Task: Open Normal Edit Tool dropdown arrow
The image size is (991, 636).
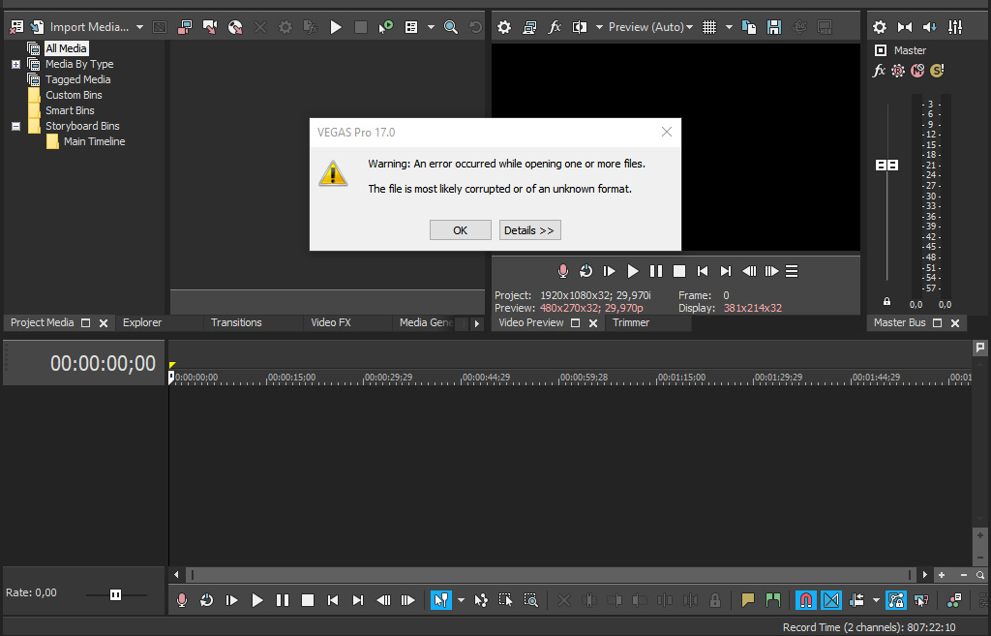Action: pos(461,600)
